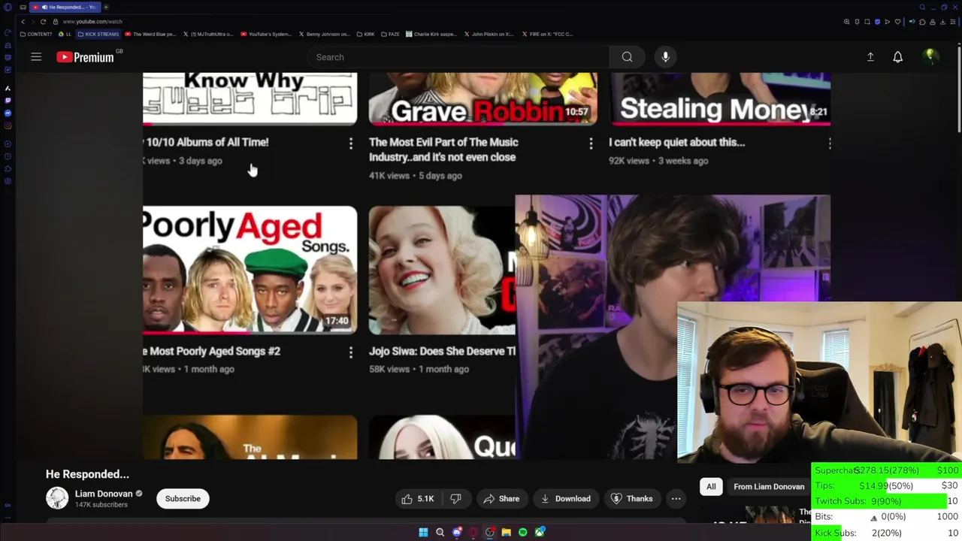Click the search magnifier button
The width and height of the screenshot is (962, 541).
pyautogui.click(x=627, y=57)
